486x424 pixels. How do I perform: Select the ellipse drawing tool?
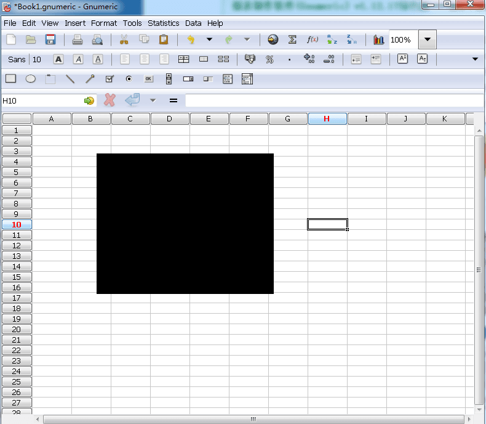point(30,79)
